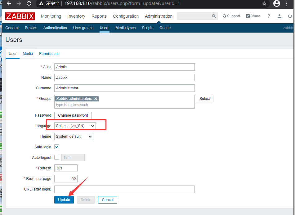The height and width of the screenshot is (215, 295).
Task: Go to Media types submenu
Action: tap(126, 28)
